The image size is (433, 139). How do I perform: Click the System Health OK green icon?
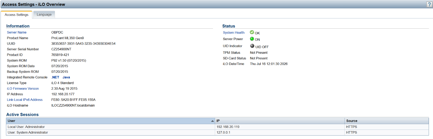click(x=252, y=32)
